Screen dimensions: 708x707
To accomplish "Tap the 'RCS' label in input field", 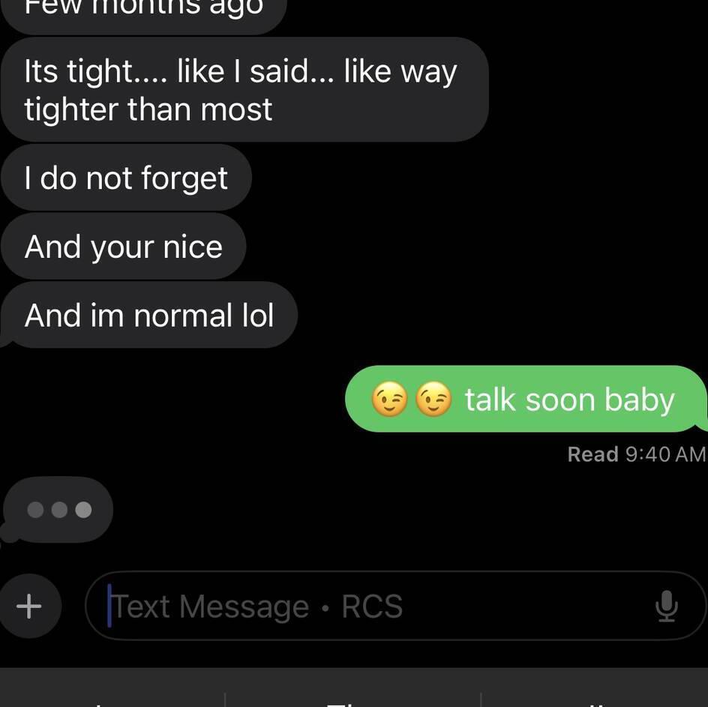I will point(372,607).
